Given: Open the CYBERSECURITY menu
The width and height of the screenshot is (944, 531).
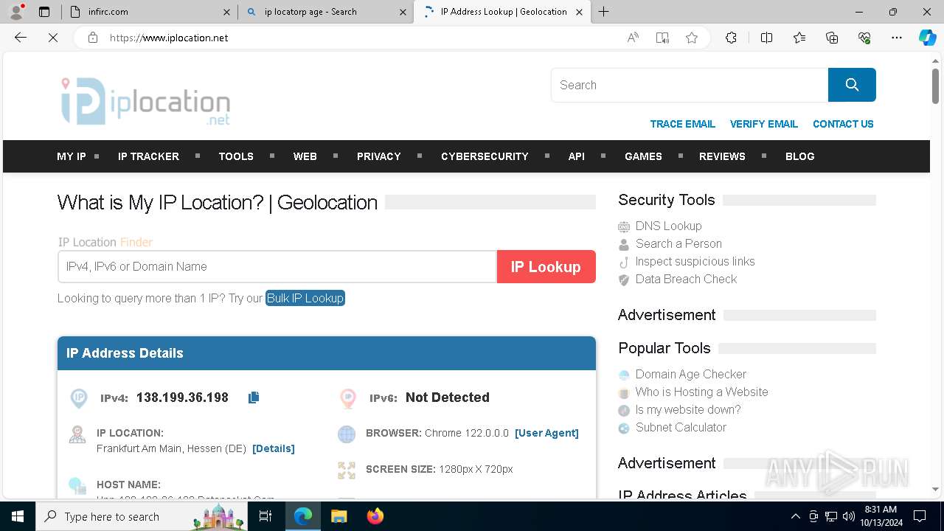Looking at the screenshot, I should pyautogui.click(x=485, y=156).
